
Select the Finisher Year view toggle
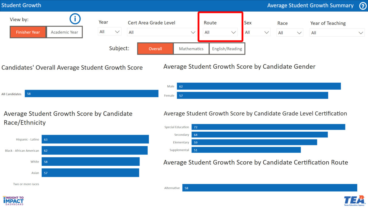[28, 32]
